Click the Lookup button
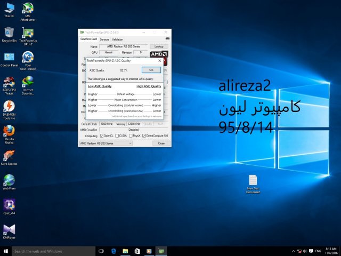Viewport: 341px width, 256px height. coord(158,47)
